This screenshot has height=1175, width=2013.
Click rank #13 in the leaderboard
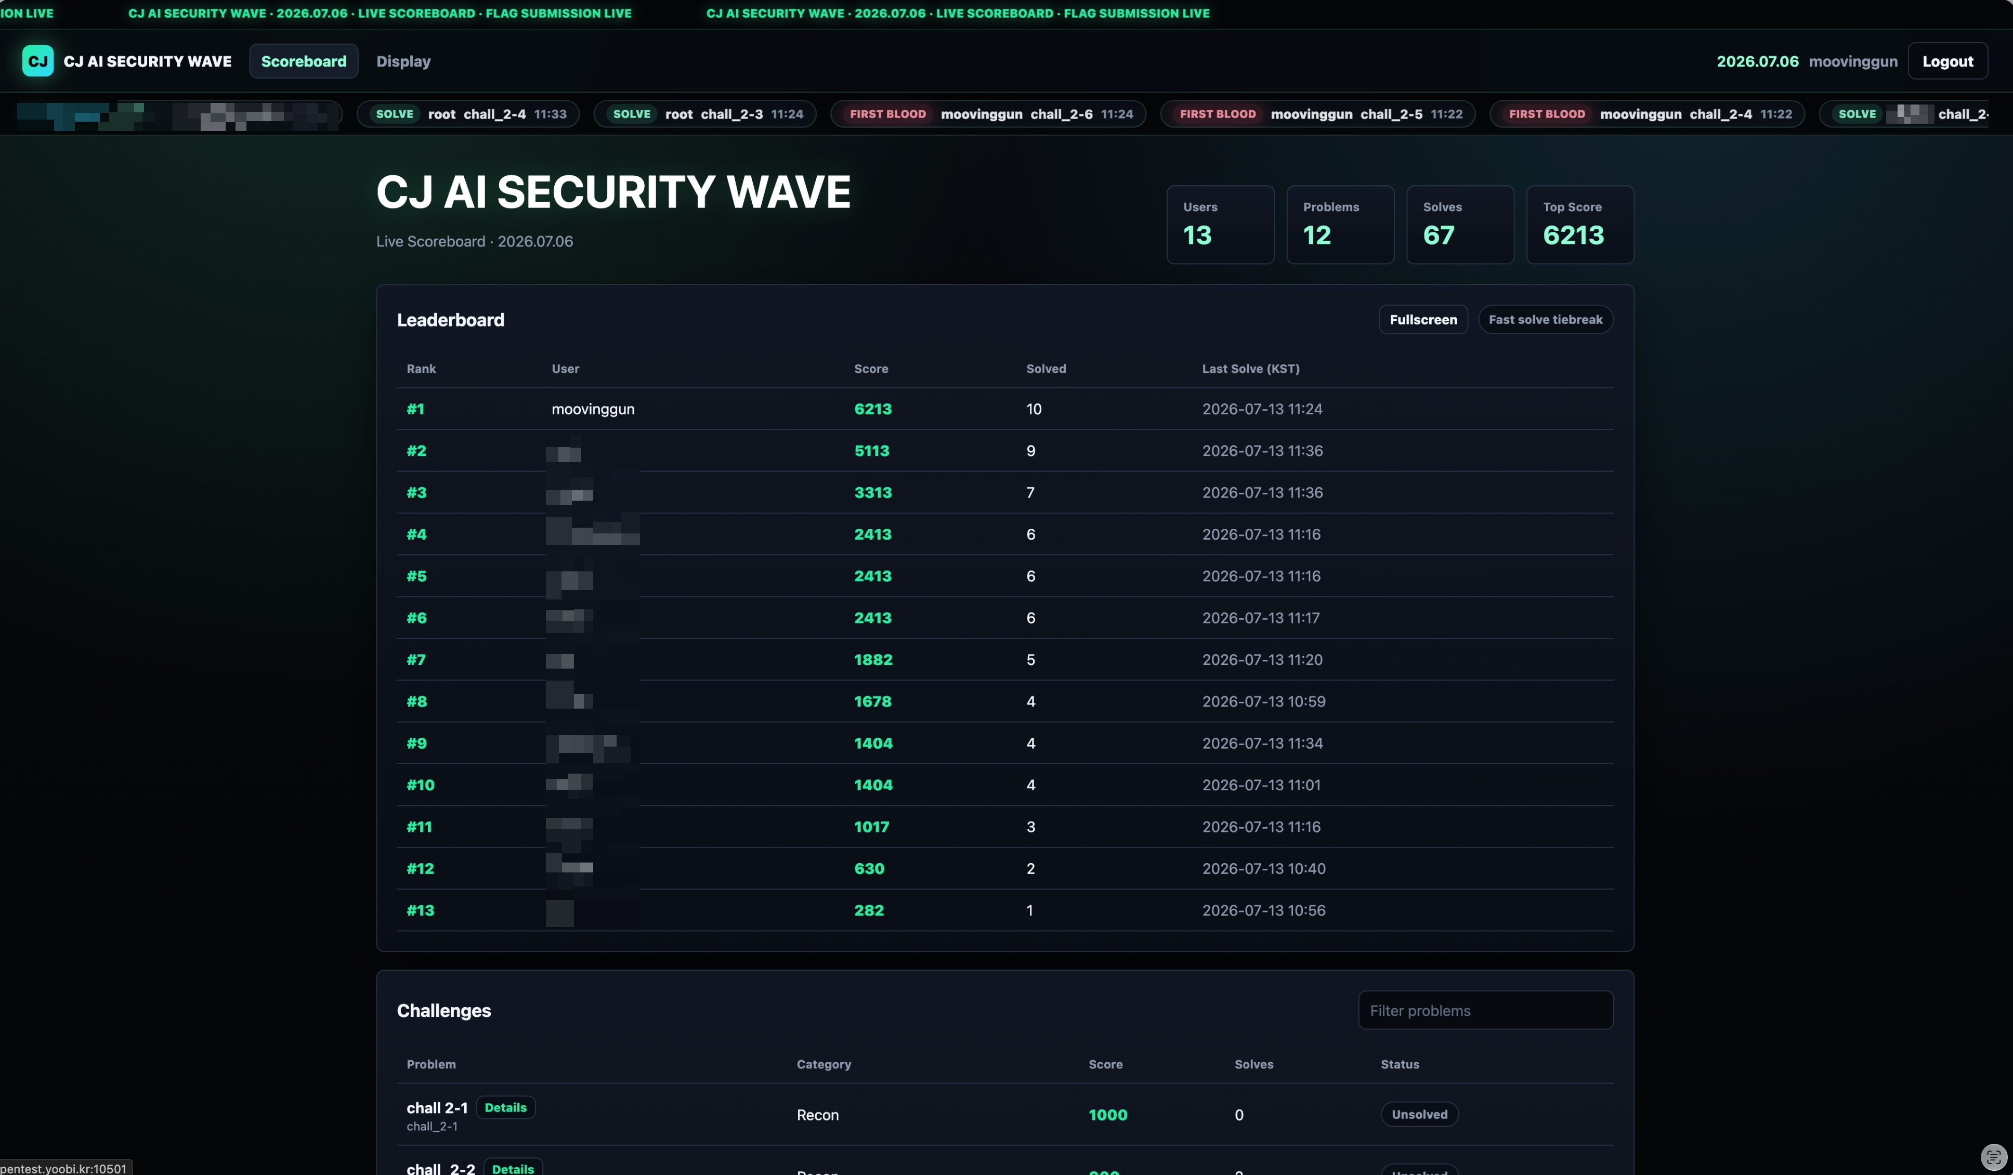(x=420, y=910)
